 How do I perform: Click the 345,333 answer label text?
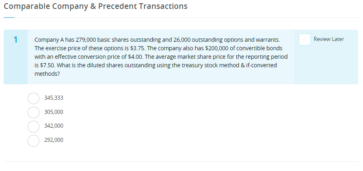tap(54, 98)
